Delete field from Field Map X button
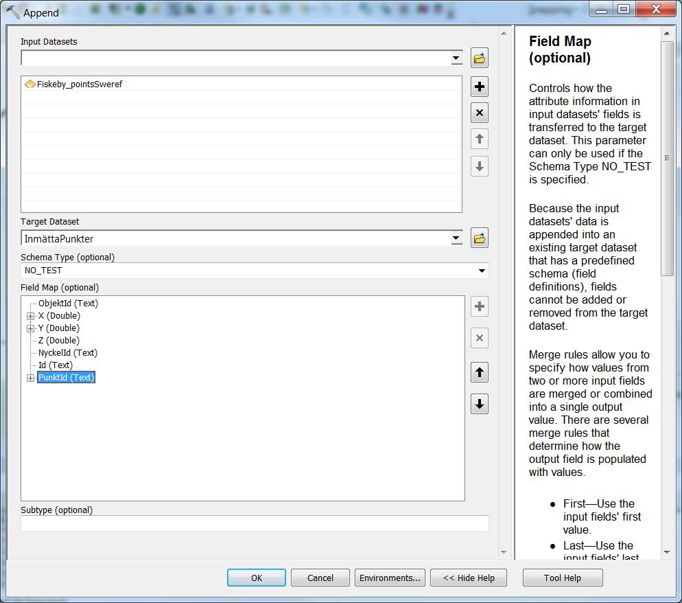 (480, 338)
